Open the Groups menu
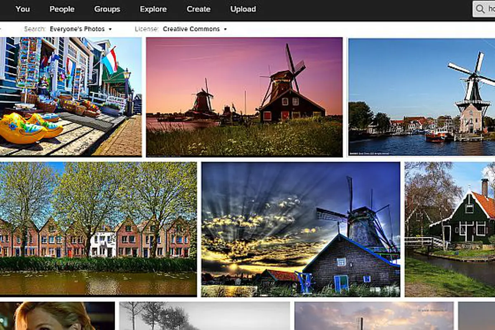495x330 pixels. [x=107, y=9]
